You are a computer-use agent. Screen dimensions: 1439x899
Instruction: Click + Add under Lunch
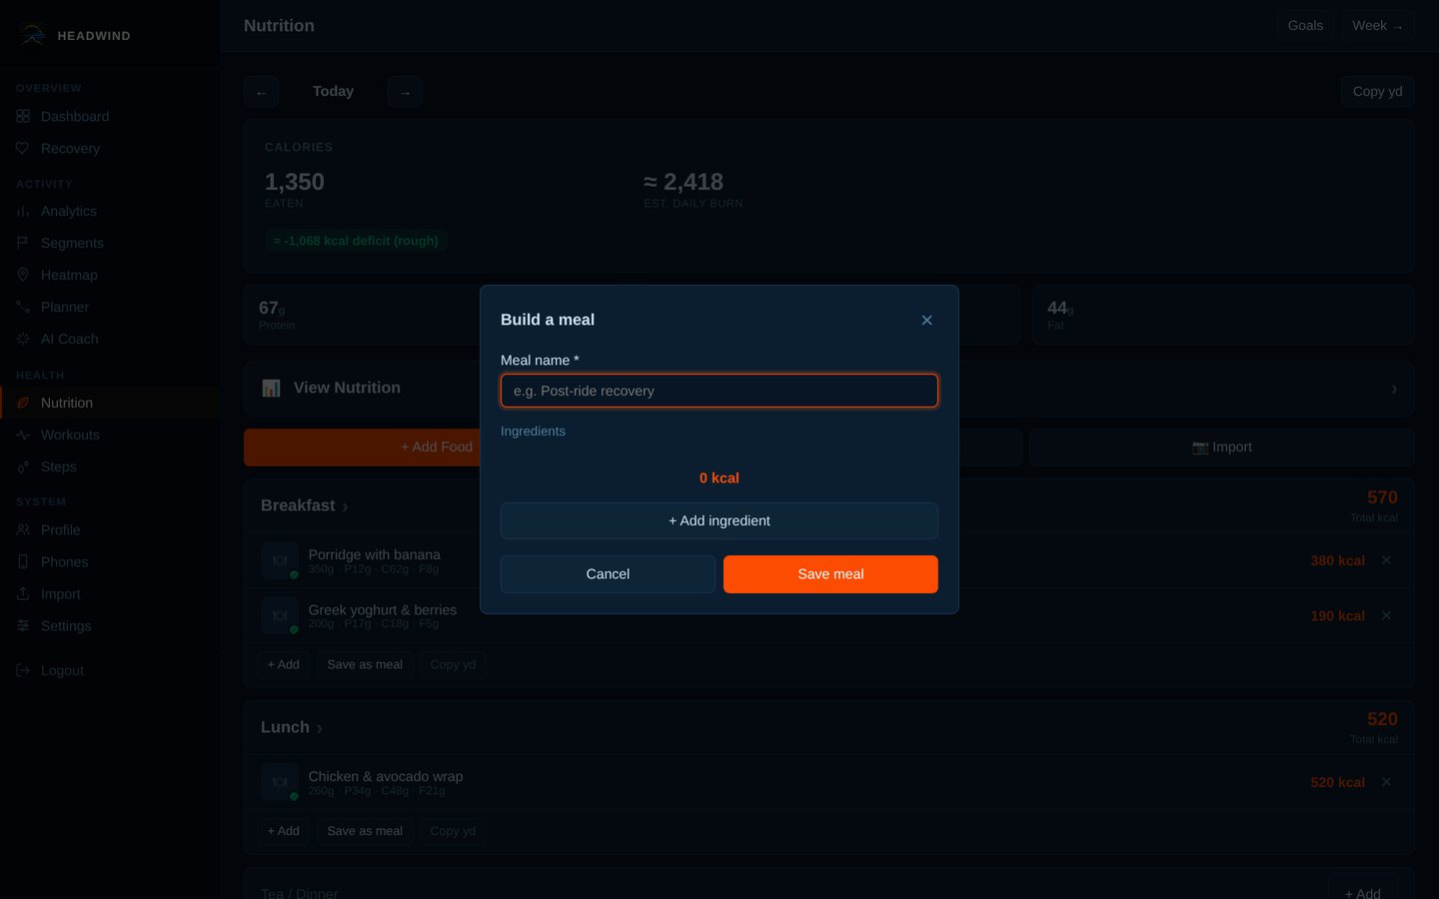coord(283,831)
